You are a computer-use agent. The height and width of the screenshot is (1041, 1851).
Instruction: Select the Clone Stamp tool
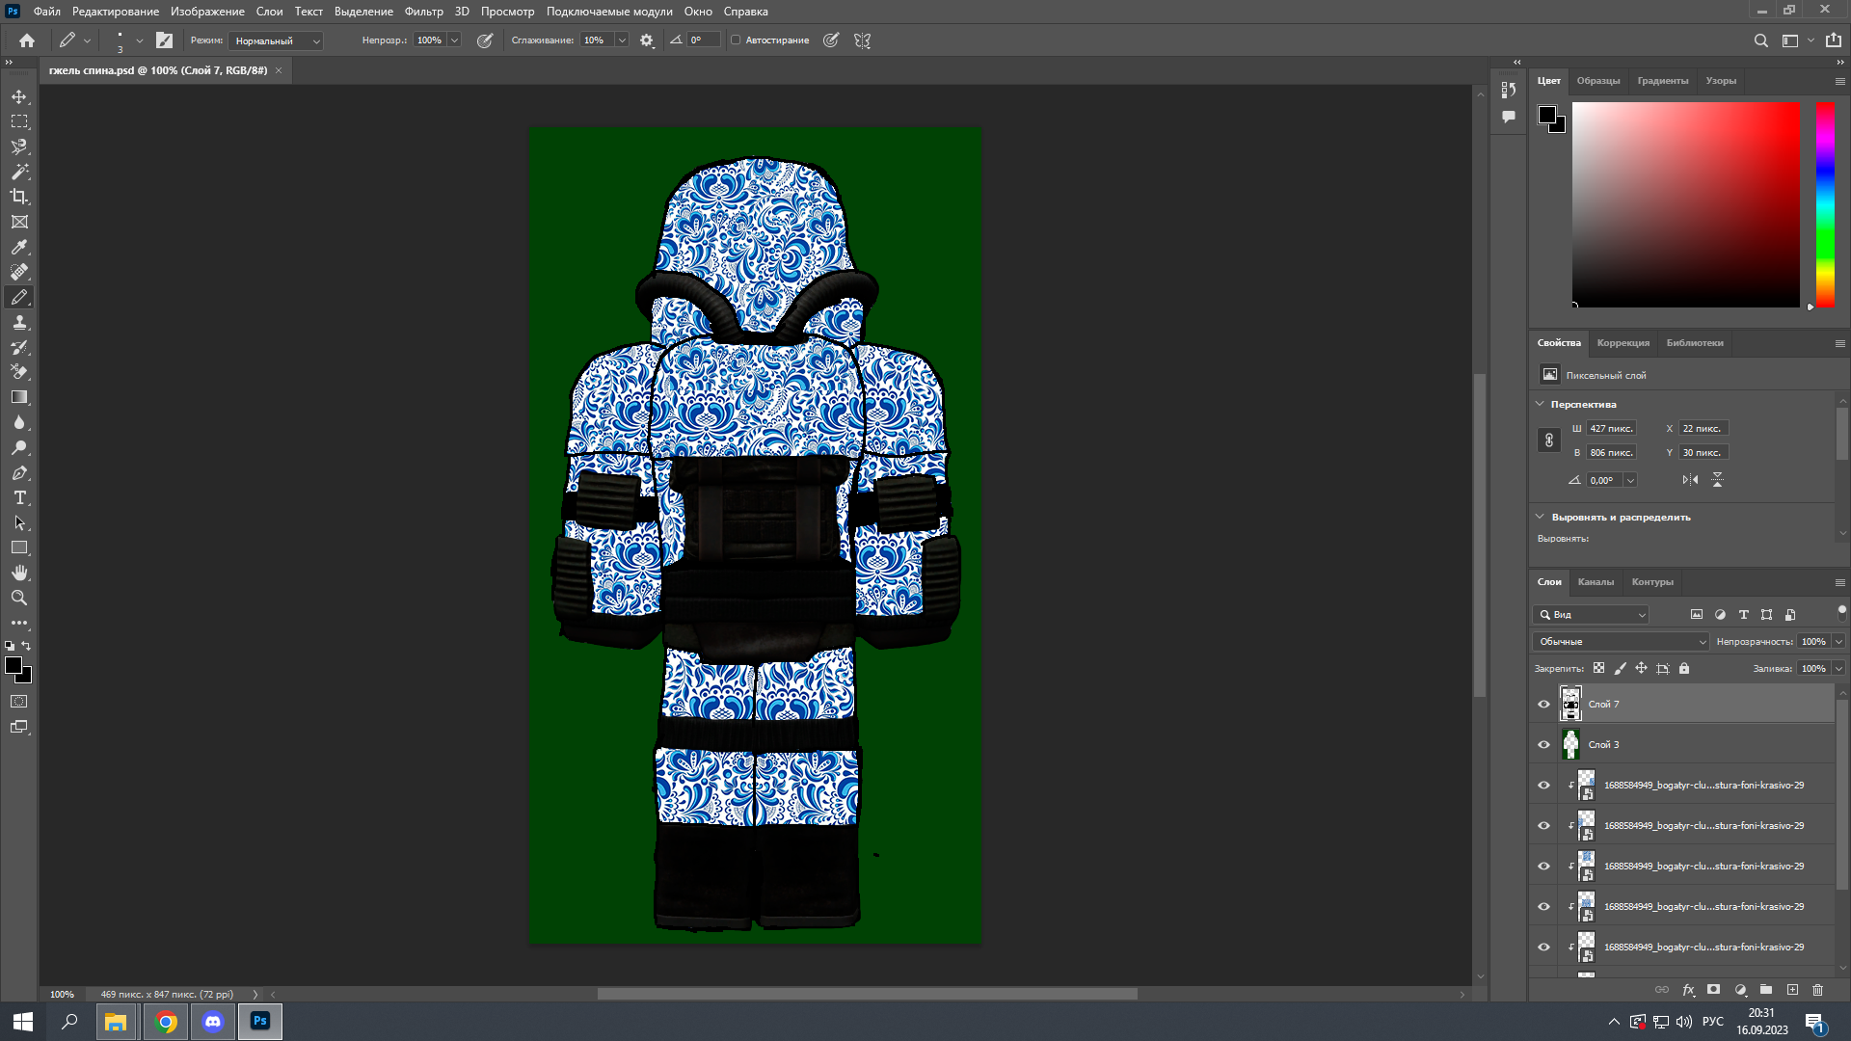coord(19,322)
